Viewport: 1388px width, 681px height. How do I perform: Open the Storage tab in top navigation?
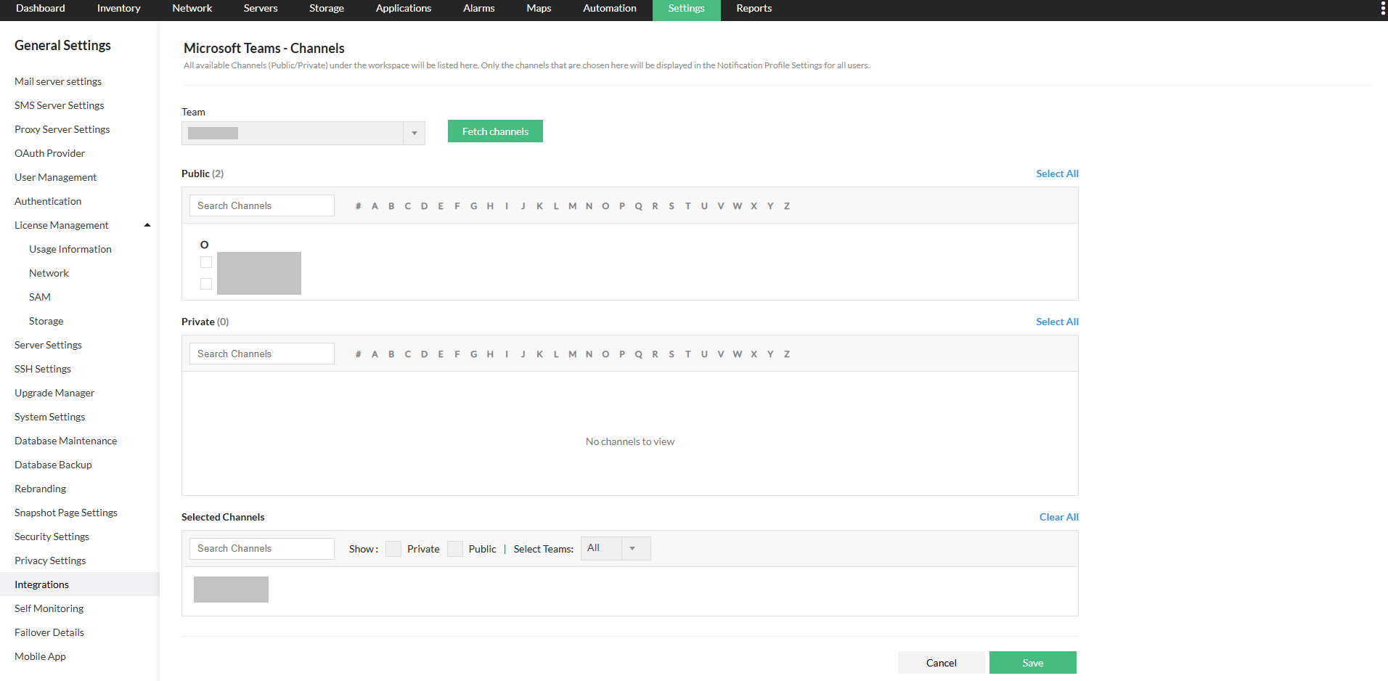327,9
